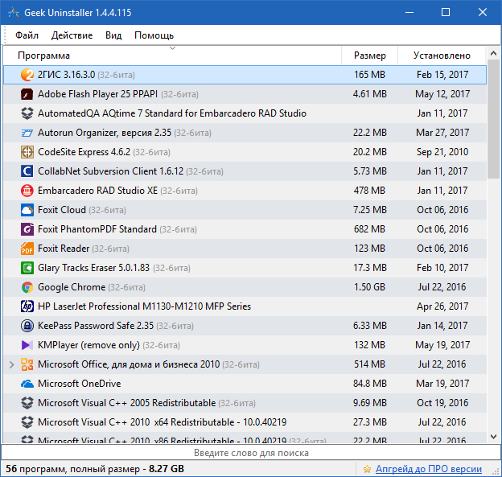502x477 pixels.
Task: Select the Google Chrome icon
Action: (27, 287)
